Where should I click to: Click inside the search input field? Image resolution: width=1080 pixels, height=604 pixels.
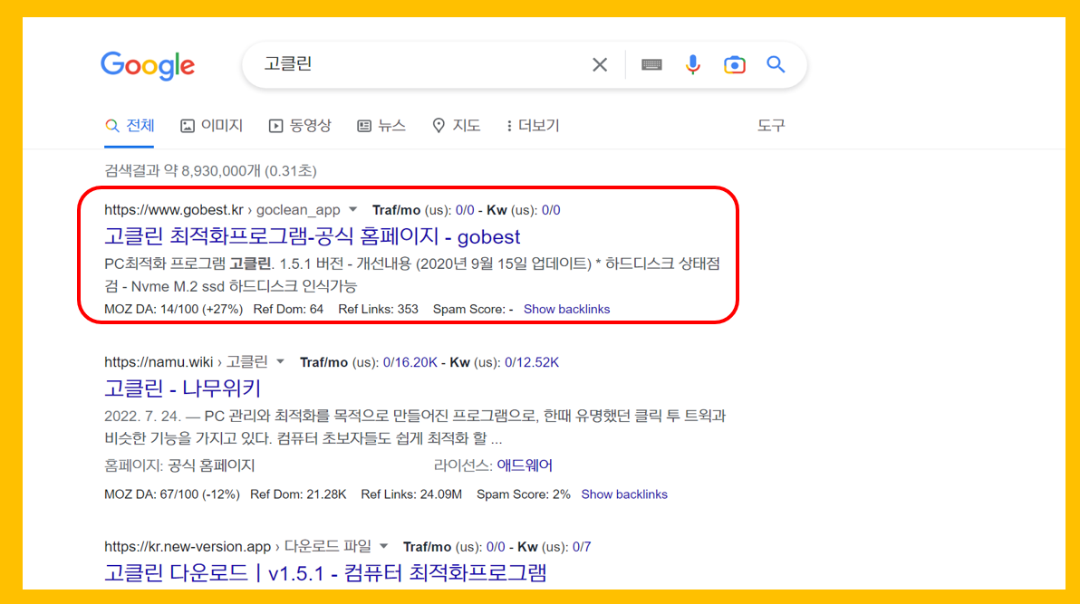408,64
